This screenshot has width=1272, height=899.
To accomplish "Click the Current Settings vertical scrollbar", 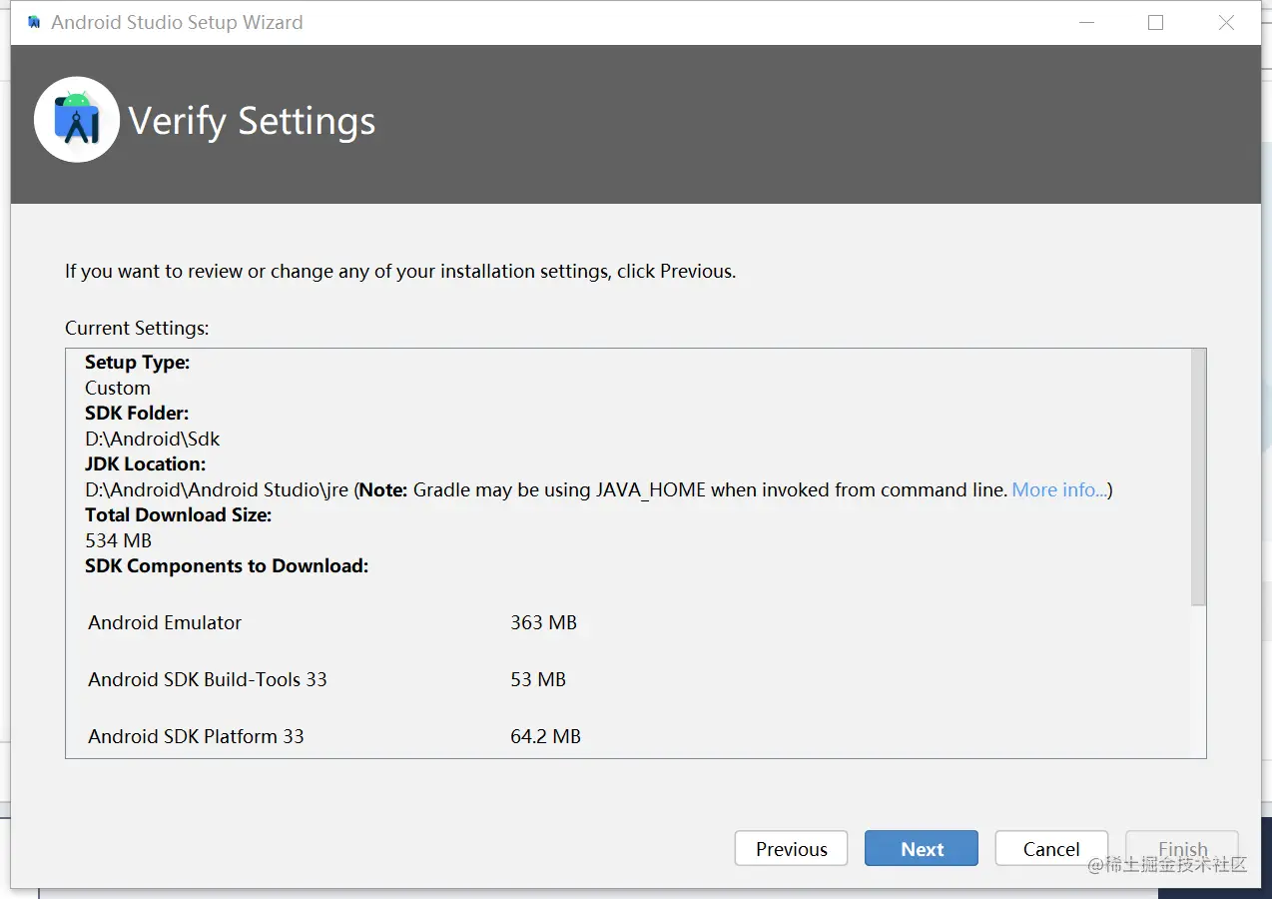I will 1198,479.
